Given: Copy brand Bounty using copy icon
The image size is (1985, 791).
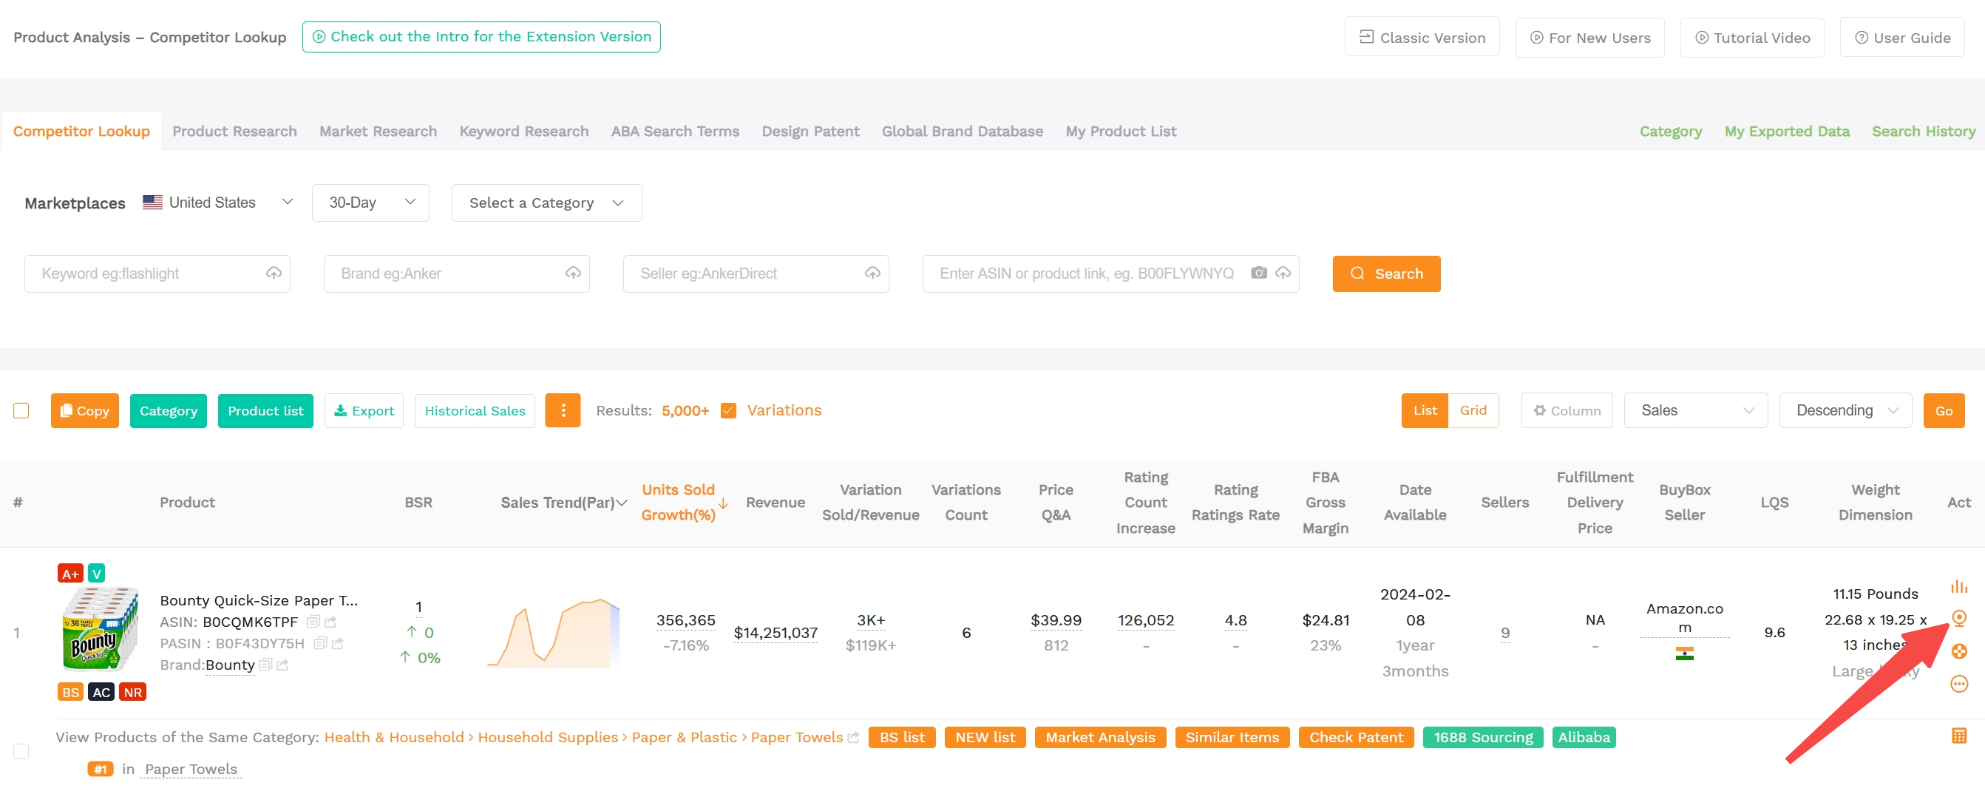Looking at the screenshot, I should (266, 665).
